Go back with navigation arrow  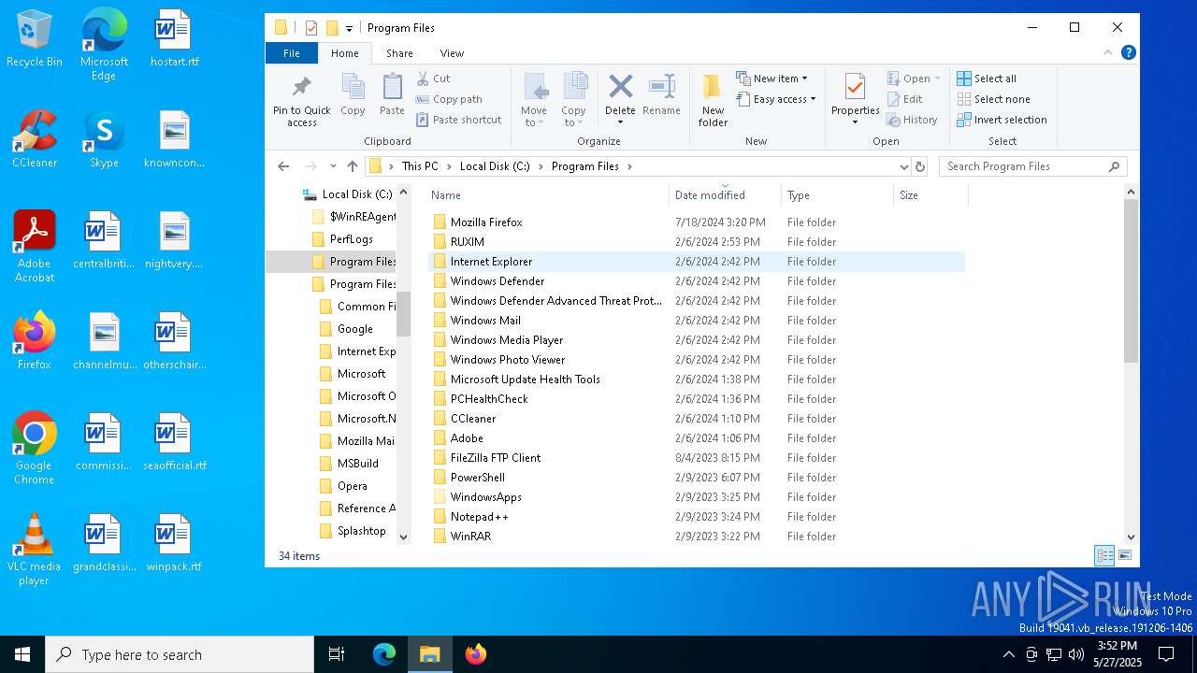(x=284, y=166)
